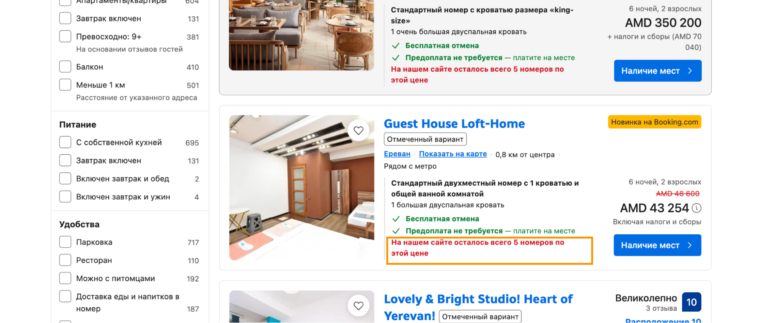
Task: Click heart icon on Lovely & Bright Studio
Action: (x=359, y=305)
